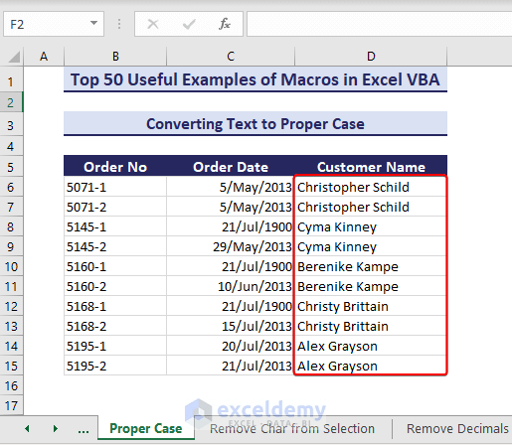Select row 16 header
Viewport: 512px width, 445px height.
[11, 385]
